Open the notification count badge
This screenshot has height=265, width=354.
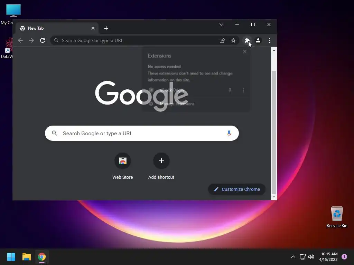(344, 257)
